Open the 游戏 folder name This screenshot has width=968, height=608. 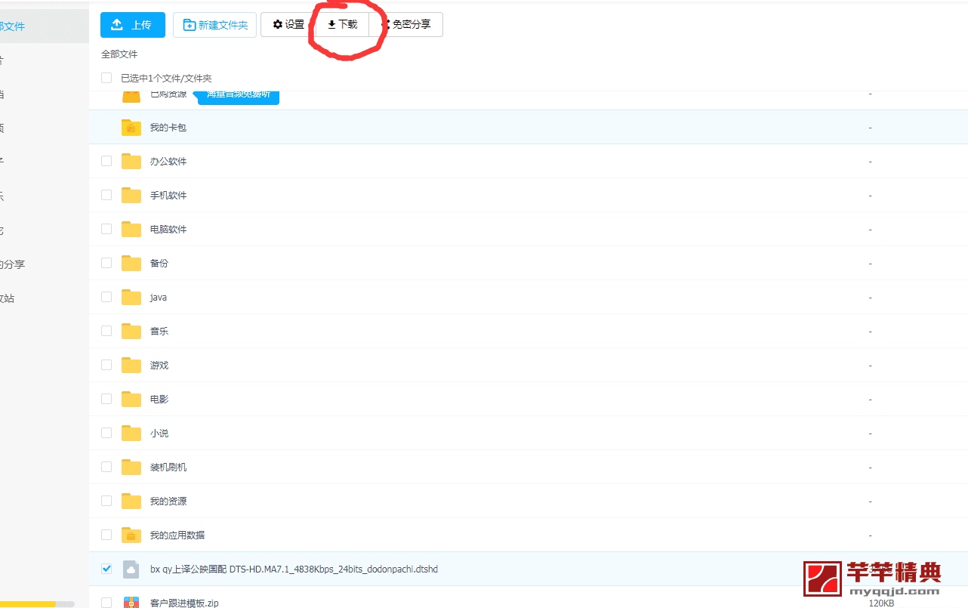coord(159,366)
